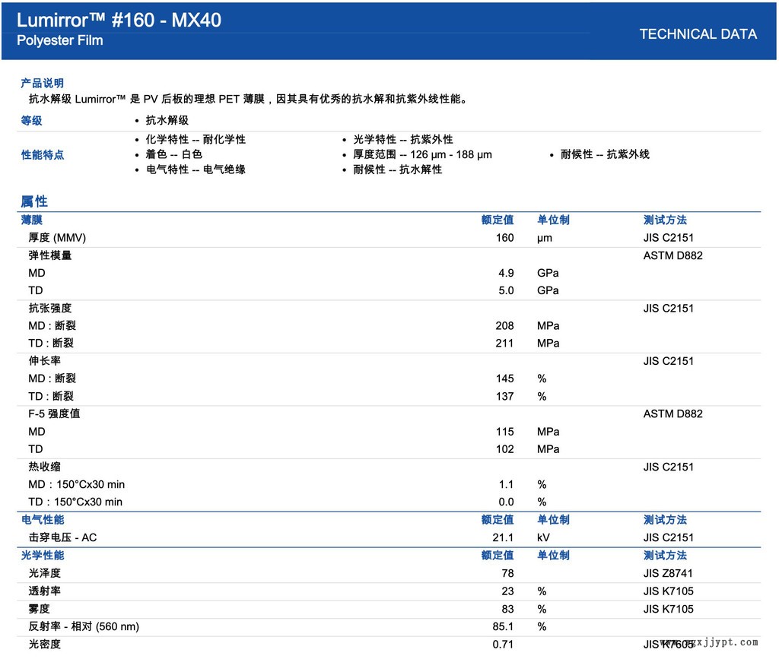Select the "F-5 强度值" row label

click(54, 413)
